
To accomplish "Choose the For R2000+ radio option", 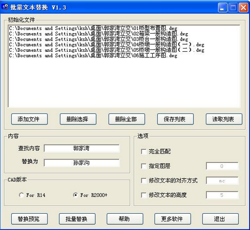I will click(x=75, y=195).
